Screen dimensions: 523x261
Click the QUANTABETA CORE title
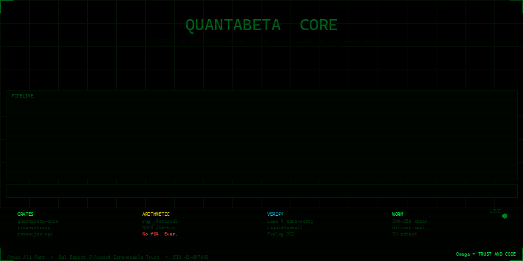coord(261,26)
